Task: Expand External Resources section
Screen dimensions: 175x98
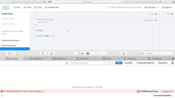Action: 10,41
